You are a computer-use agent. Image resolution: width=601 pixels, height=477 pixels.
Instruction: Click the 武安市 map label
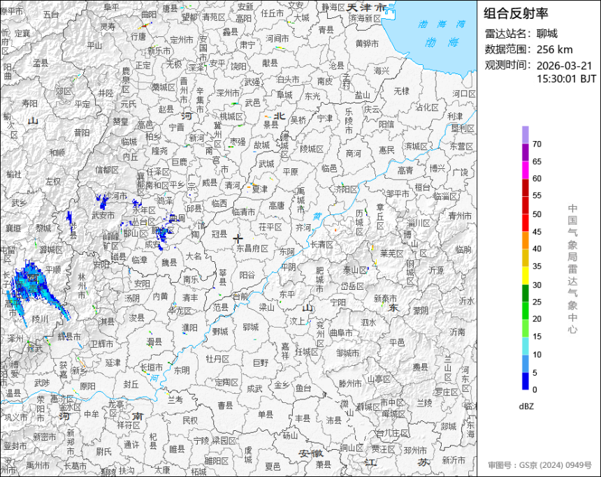[x=103, y=215]
